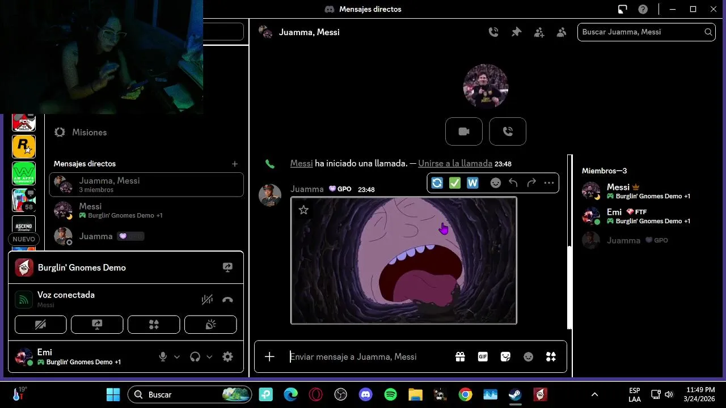Screen dimensions: 726x408
Task: Open the attach plus menu in message bar
Action: tap(269, 356)
